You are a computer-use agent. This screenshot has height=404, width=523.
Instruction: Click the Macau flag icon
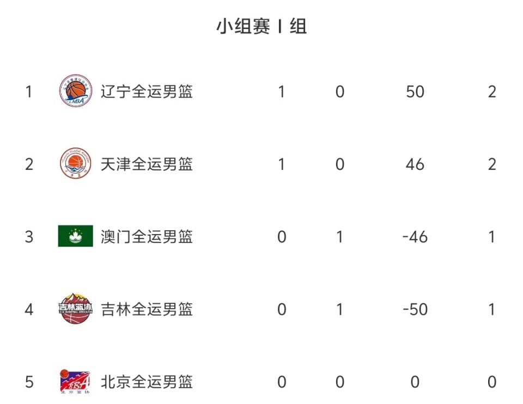coord(76,236)
